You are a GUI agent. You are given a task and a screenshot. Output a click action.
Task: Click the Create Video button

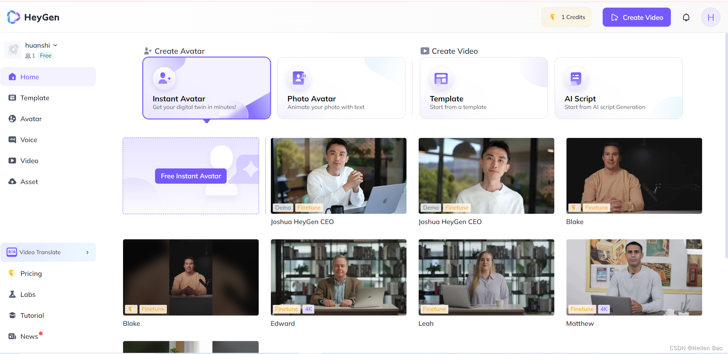(637, 17)
